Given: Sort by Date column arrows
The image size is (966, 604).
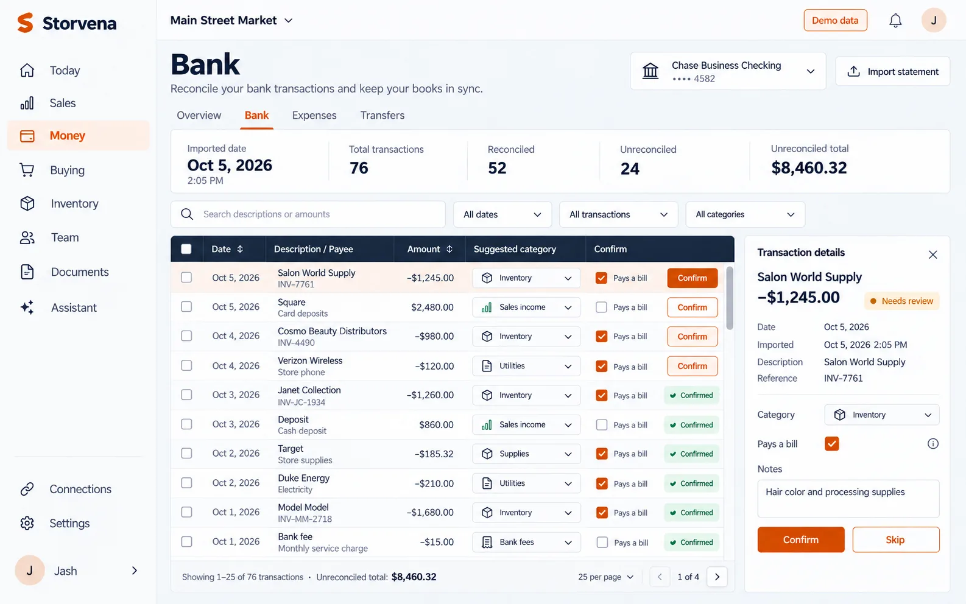Looking at the screenshot, I should (x=240, y=249).
